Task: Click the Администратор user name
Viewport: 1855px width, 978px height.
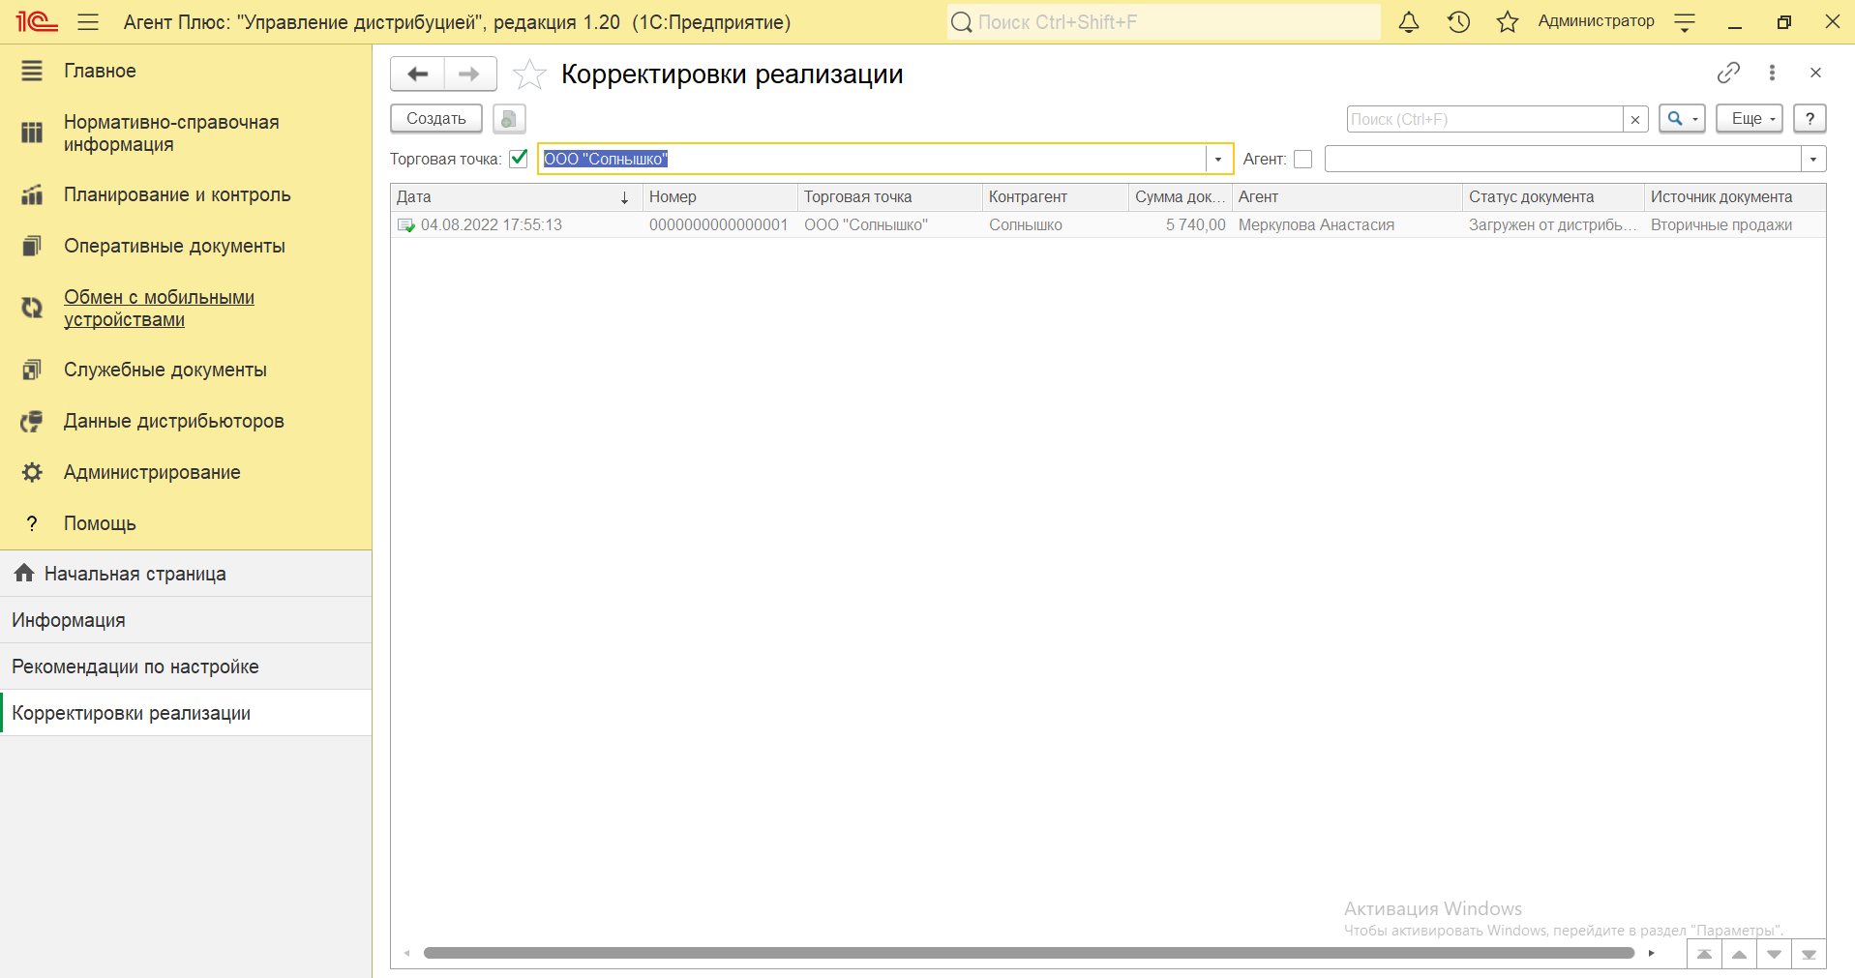Action: pyautogui.click(x=1596, y=21)
